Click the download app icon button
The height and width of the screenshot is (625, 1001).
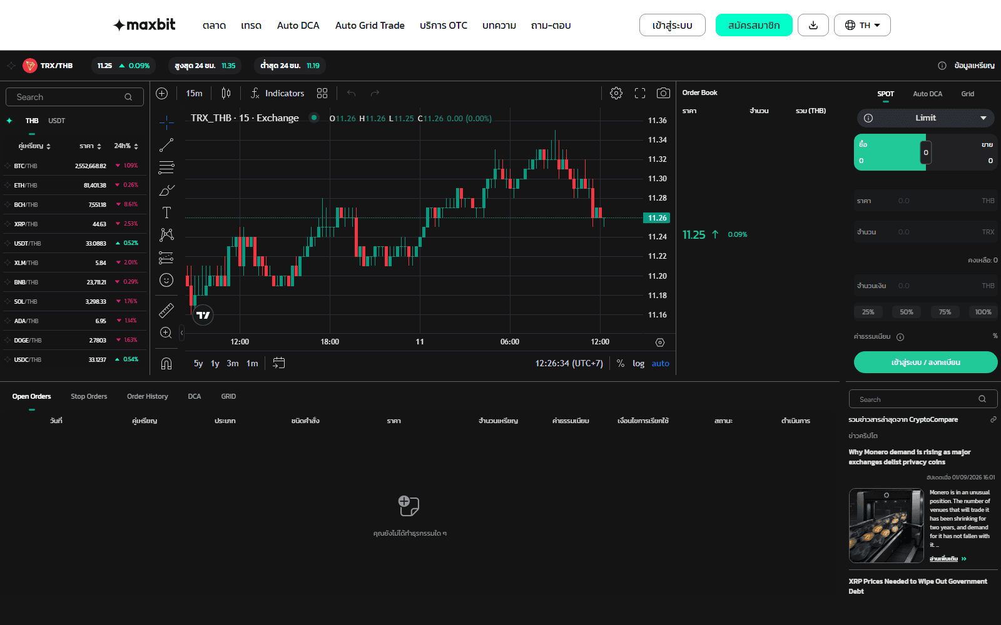click(813, 25)
